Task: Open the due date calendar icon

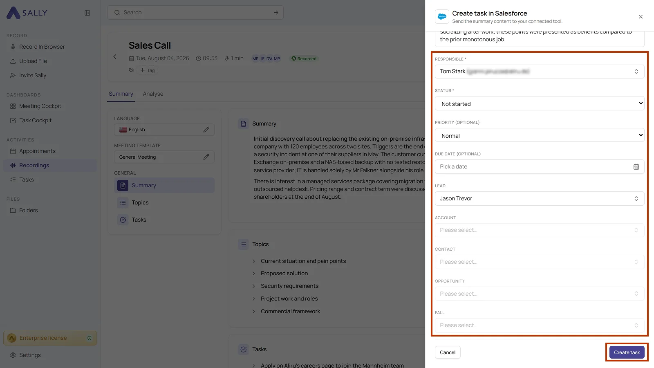Action: 636,167
